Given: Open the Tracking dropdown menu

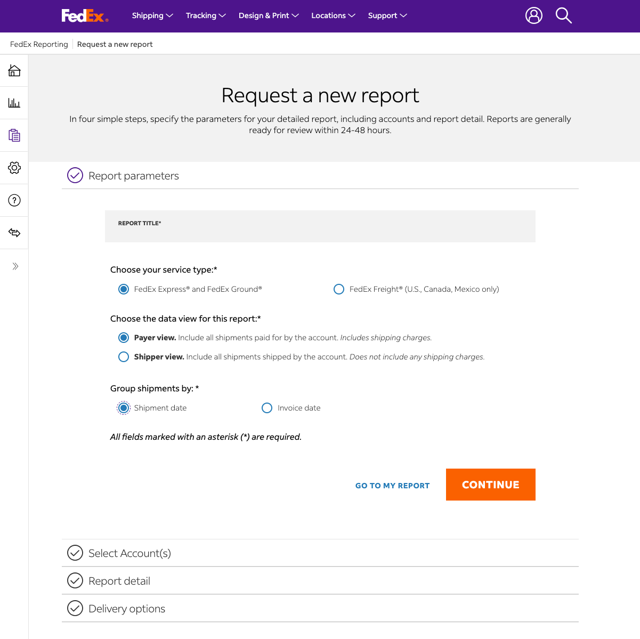Looking at the screenshot, I should pos(206,15).
